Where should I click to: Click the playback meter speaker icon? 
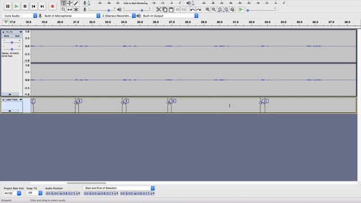(188, 3)
